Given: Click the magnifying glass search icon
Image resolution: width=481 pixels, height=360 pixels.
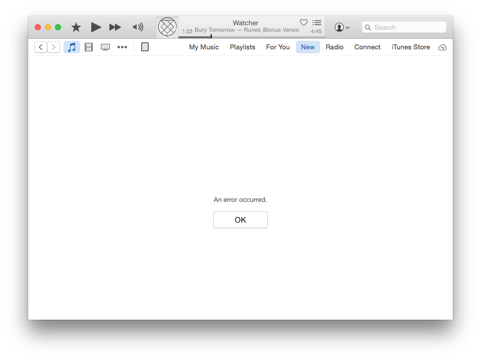Looking at the screenshot, I should tap(368, 27).
